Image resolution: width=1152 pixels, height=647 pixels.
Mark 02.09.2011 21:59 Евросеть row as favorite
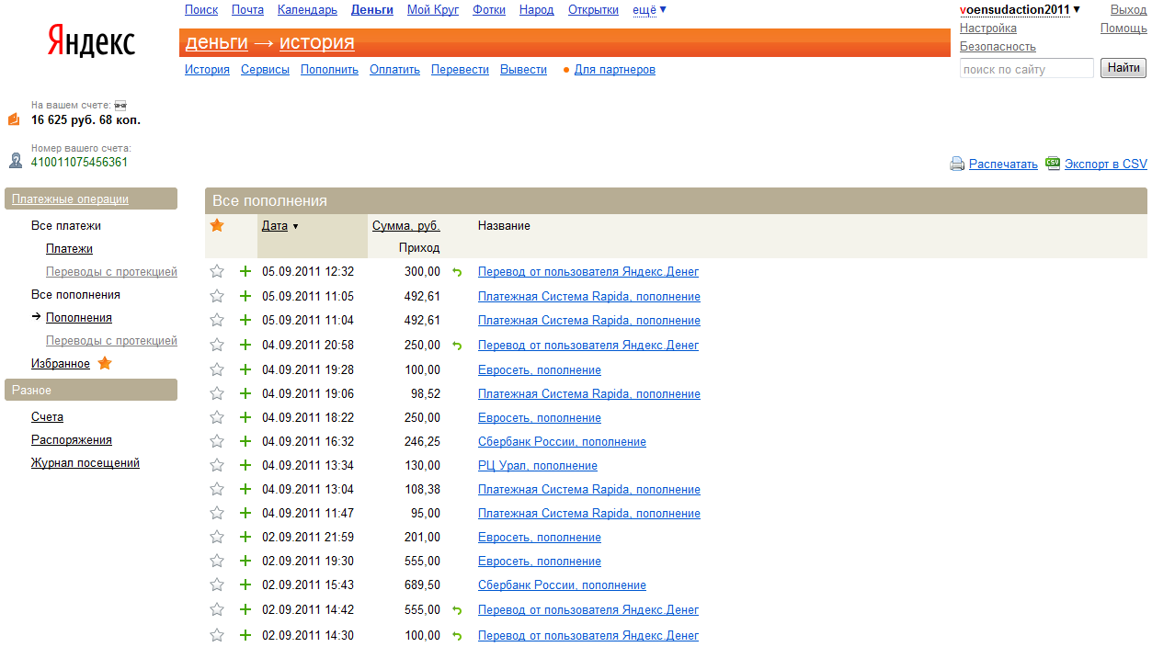tap(217, 537)
